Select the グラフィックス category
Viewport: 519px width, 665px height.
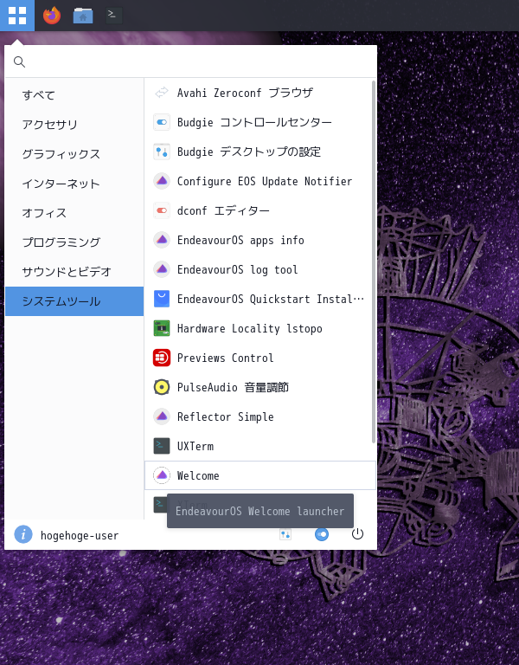click(x=74, y=154)
